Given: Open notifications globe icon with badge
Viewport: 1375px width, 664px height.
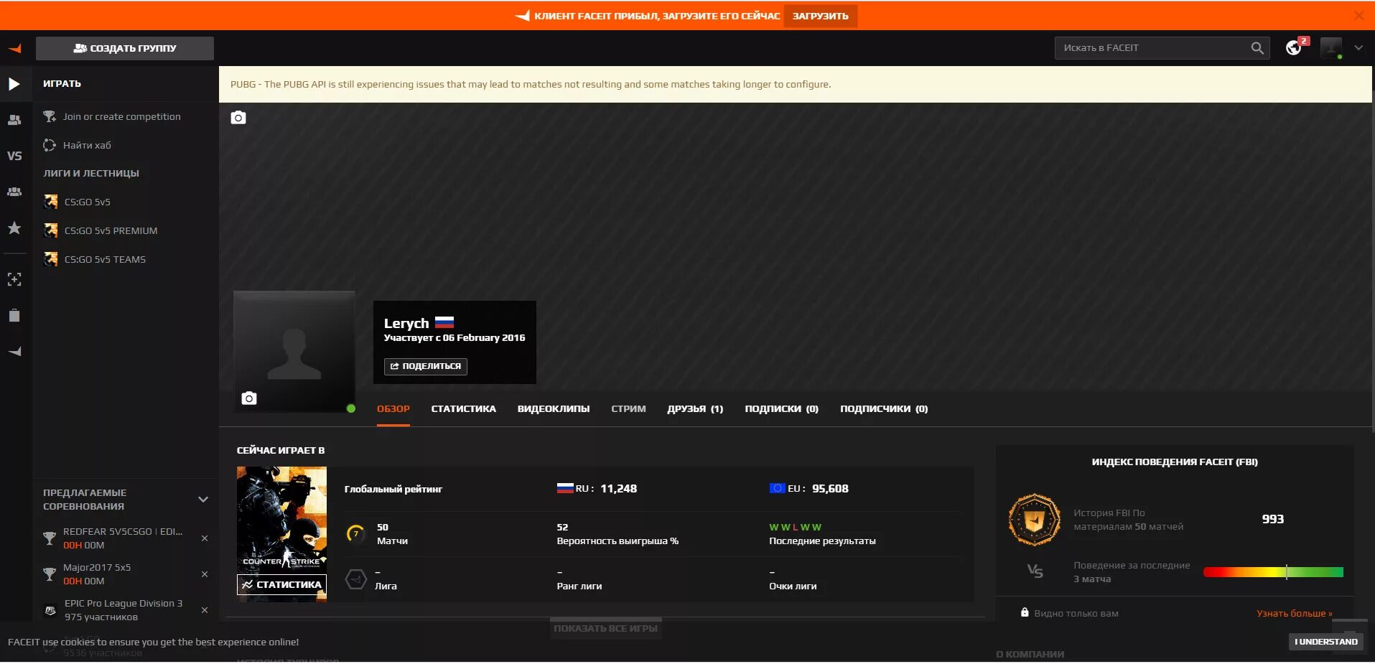Looking at the screenshot, I should (1294, 48).
